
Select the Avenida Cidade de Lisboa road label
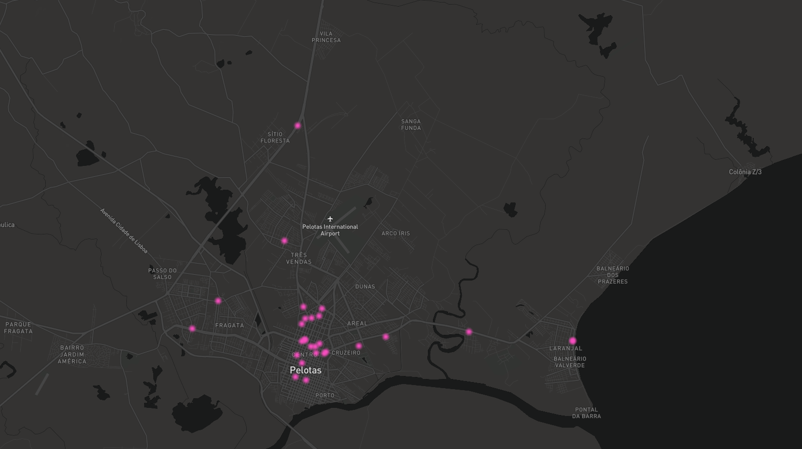(124, 231)
